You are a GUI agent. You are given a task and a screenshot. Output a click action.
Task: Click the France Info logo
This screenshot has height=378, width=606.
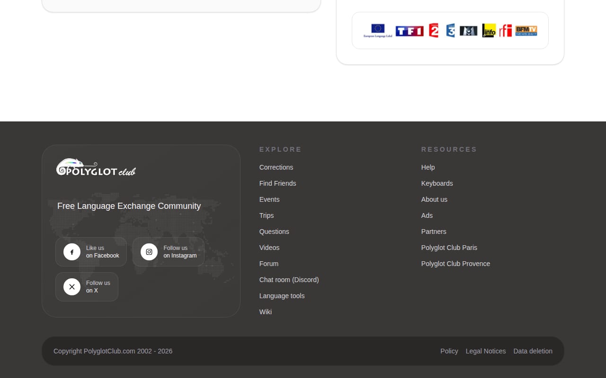click(x=489, y=31)
